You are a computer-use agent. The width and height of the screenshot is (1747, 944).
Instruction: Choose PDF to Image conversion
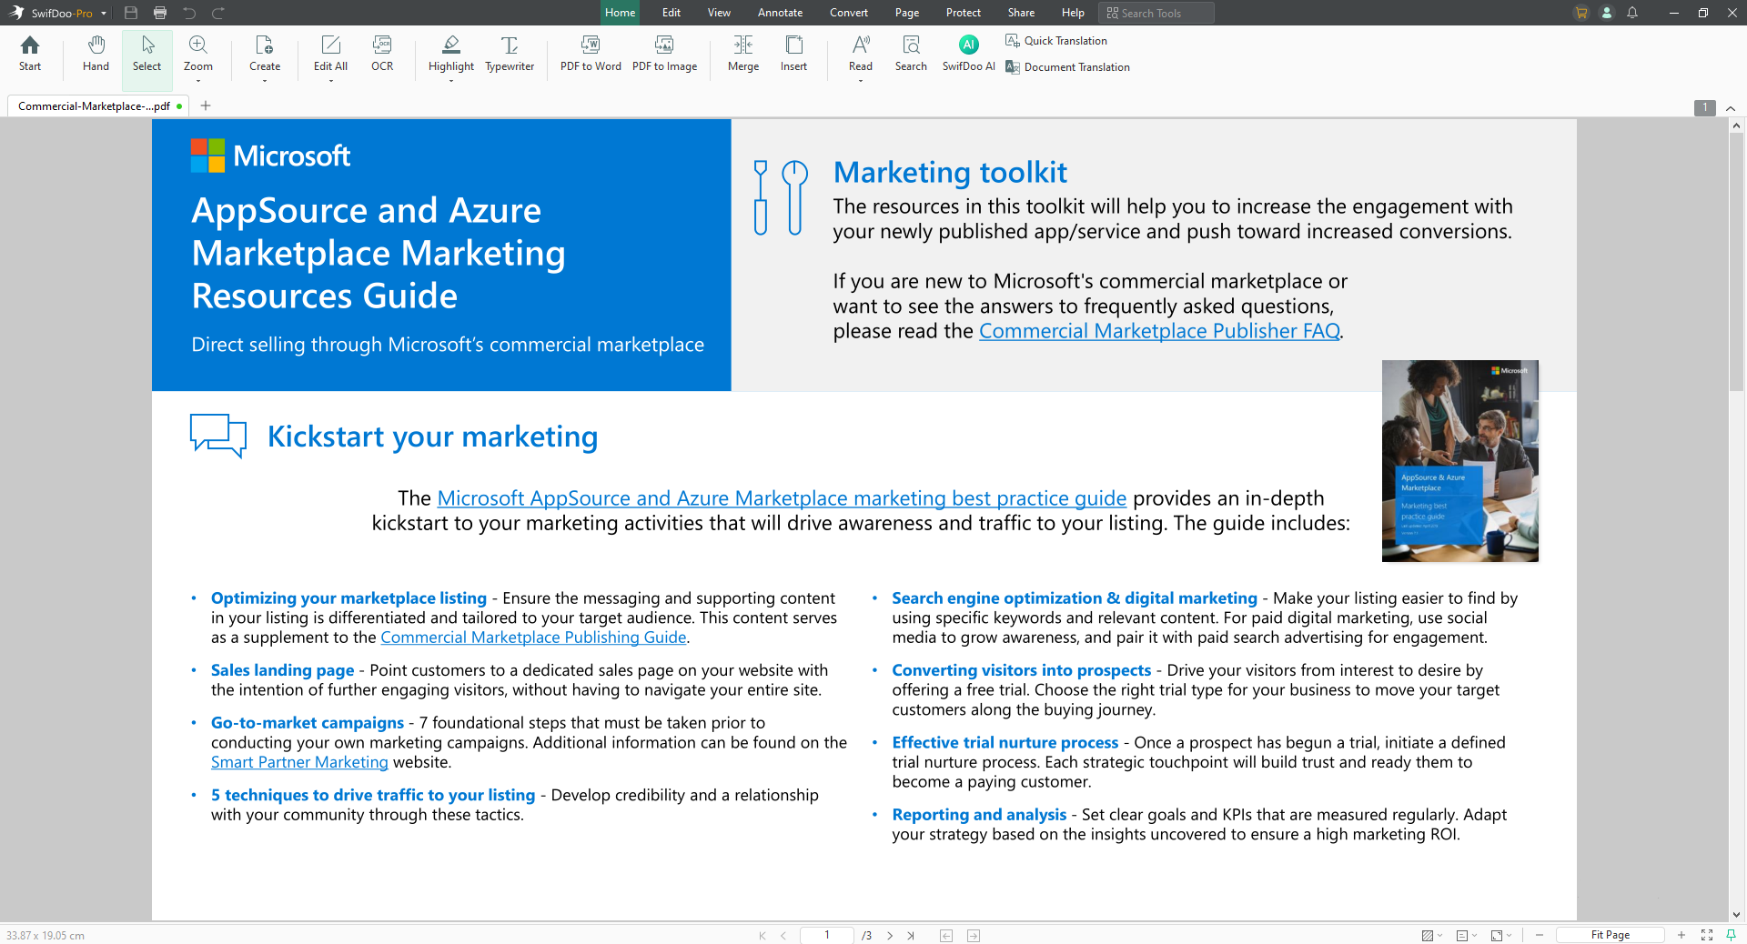pyautogui.click(x=664, y=54)
